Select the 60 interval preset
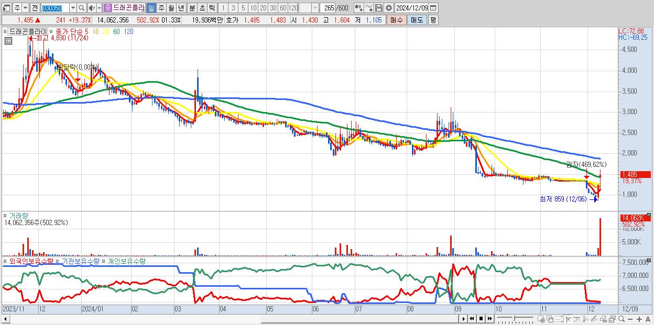Screen dimensions: 654x325 point(283,8)
